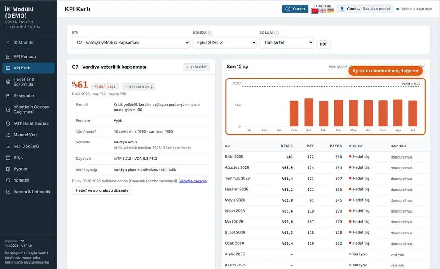The width and height of the screenshot is (440, 269).
Task: Open Aksiyonlar flag icon
Action: [x=8, y=95]
